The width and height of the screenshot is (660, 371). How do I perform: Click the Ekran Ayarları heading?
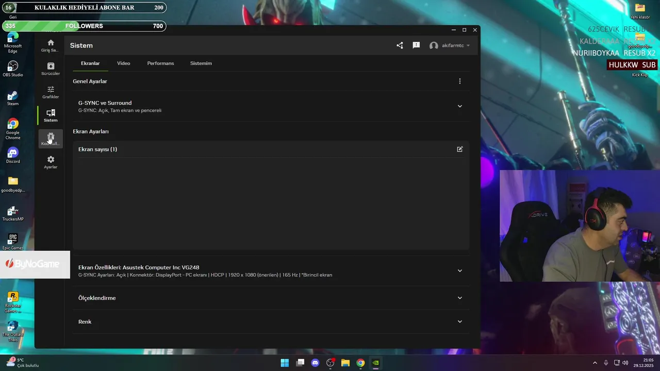91,131
